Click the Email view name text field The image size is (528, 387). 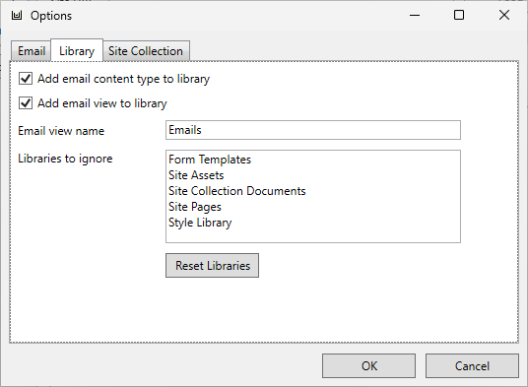313,130
